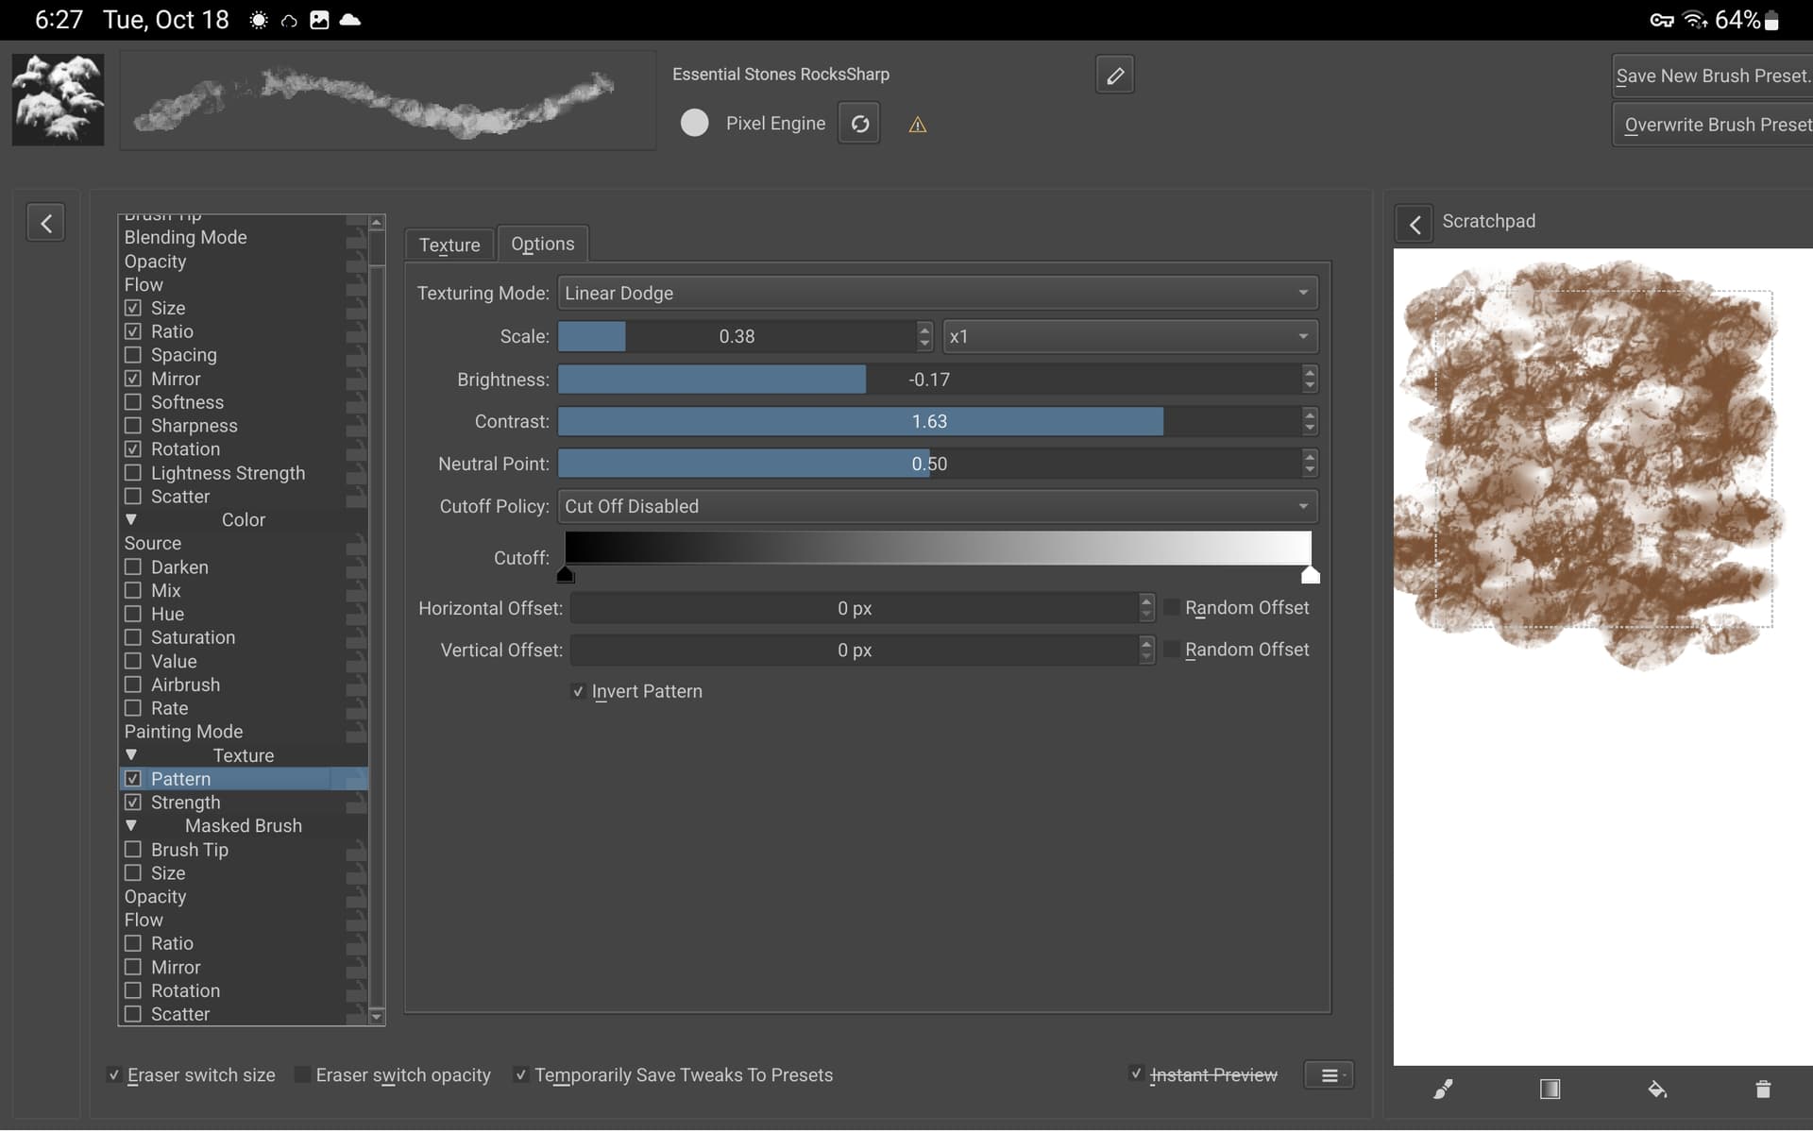Click the back arrow beside Scratchpad
This screenshot has height=1133, width=1813.
point(1414,224)
